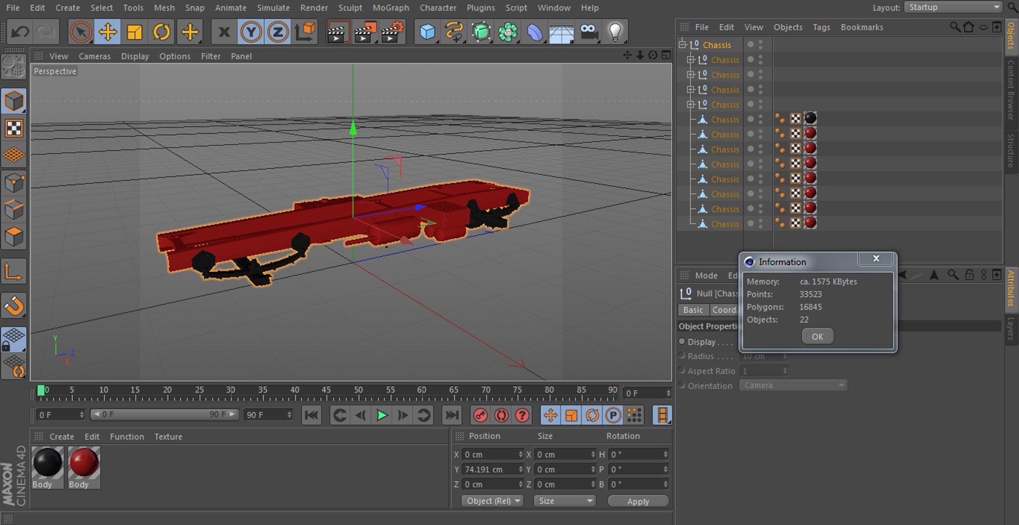Expand the fourth child Chassis null
This screenshot has width=1019, height=525.
[690, 104]
